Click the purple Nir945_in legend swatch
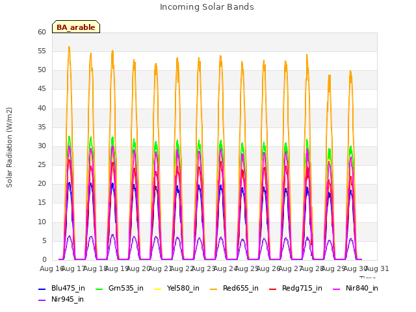 [x=42, y=300]
